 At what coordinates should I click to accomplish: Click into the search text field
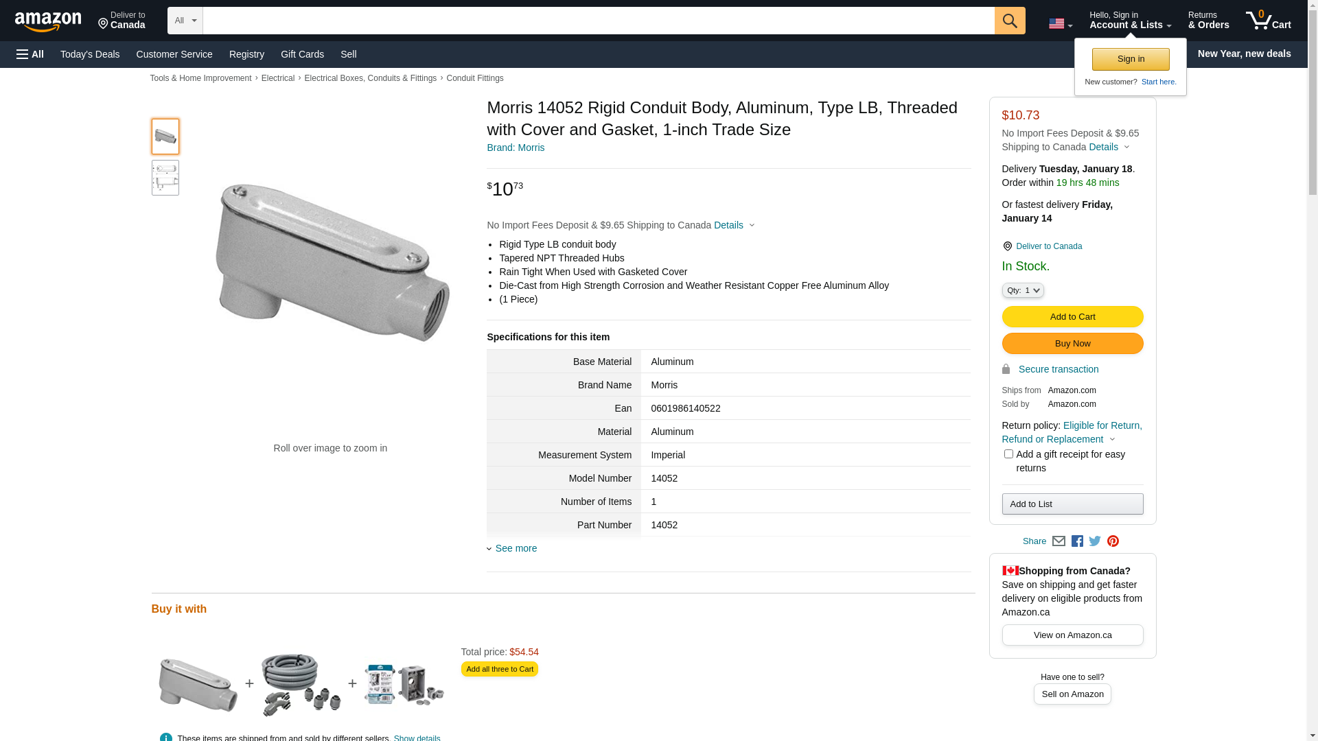coord(598,21)
